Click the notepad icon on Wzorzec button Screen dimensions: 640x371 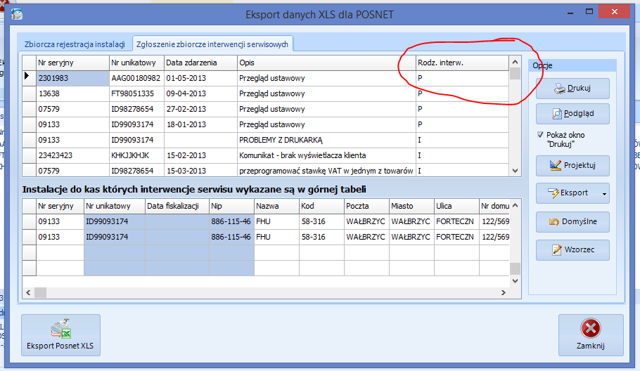point(557,250)
